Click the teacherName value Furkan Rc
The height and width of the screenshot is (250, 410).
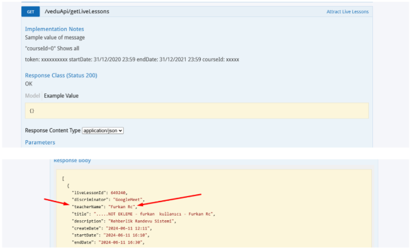pyautogui.click(x=123, y=207)
